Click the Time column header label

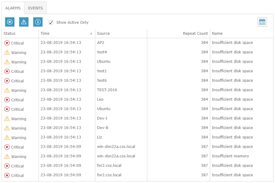[45, 33]
